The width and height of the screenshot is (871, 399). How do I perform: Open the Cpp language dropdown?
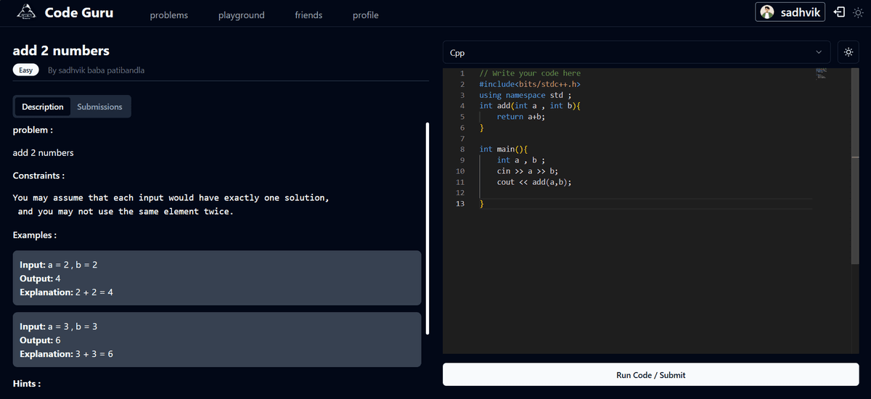tap(637, 52)
